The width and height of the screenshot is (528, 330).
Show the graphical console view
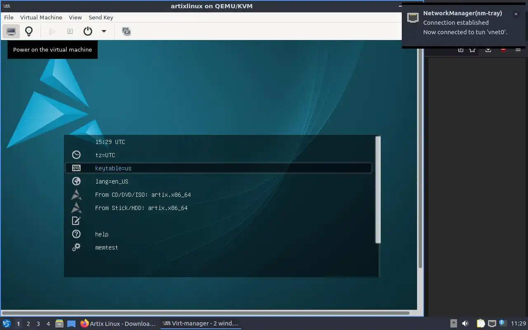click(x=11, y=31)
